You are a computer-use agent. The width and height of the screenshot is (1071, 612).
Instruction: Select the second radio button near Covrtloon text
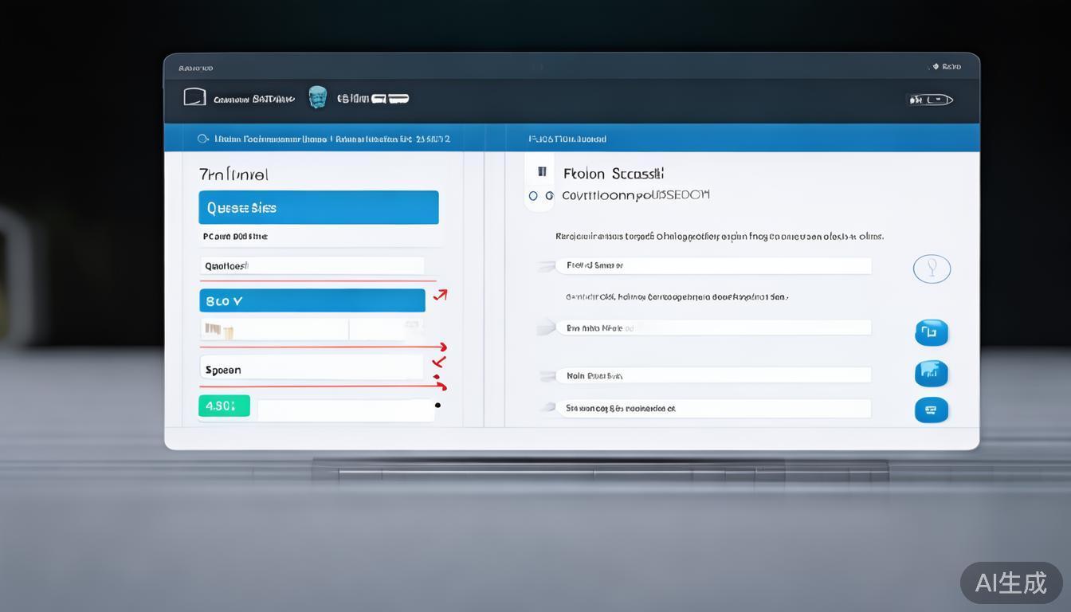549,195
